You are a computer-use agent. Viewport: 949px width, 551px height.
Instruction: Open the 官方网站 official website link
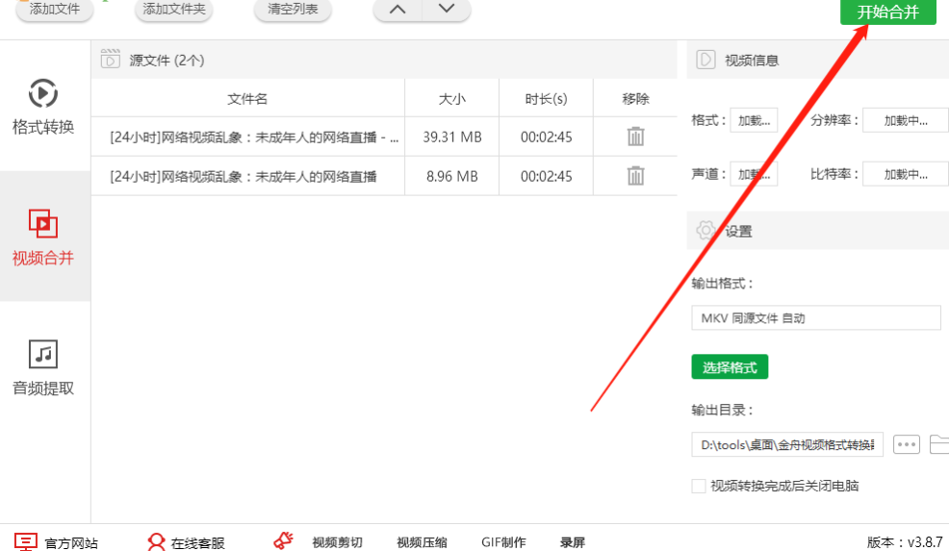56,542
